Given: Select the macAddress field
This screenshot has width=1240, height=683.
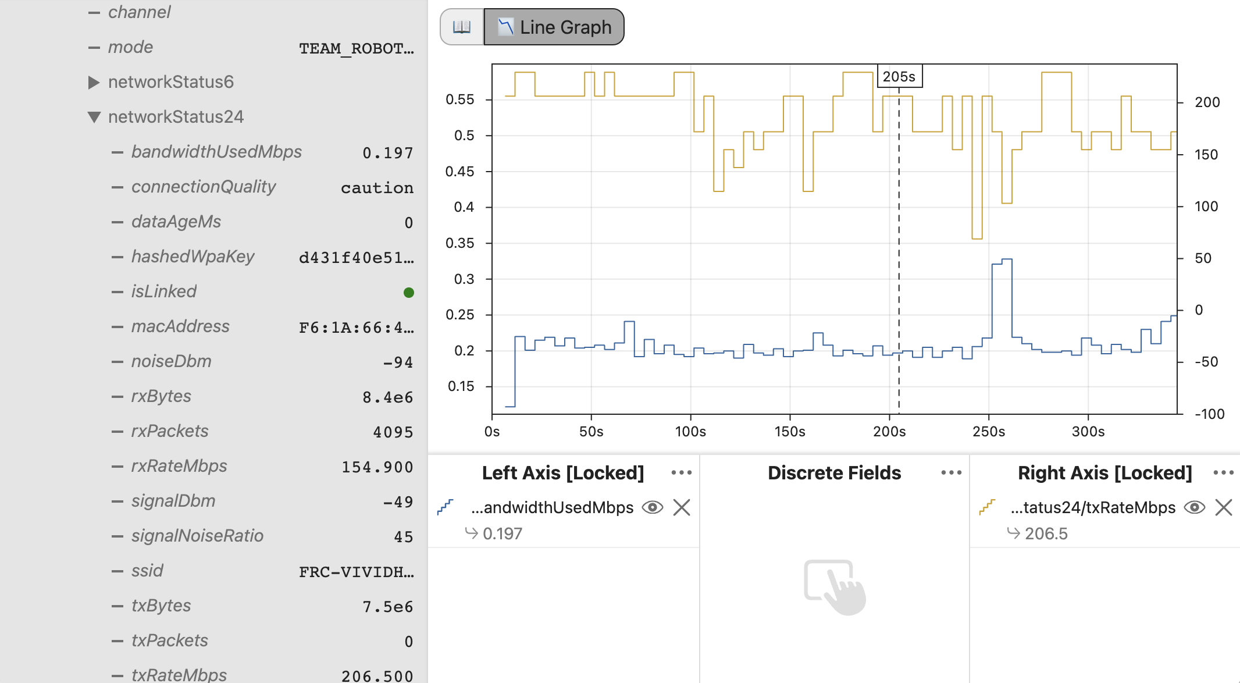Looking at the screenshot, I should click(180, 326).
